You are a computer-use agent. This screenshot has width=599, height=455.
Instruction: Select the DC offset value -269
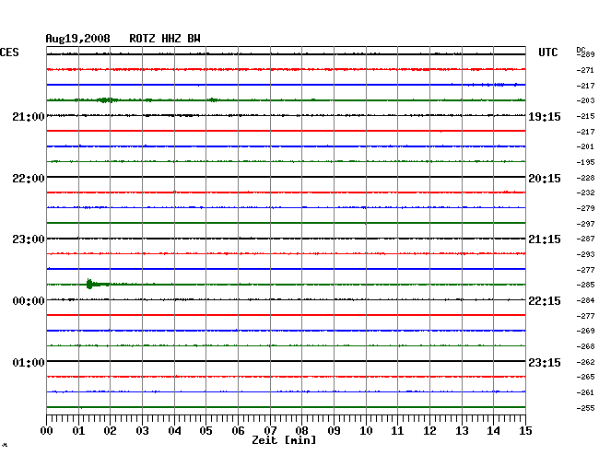[585, 331]
